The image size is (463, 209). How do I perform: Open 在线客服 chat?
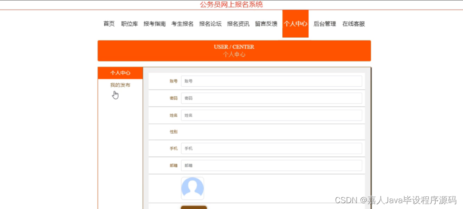353,24
